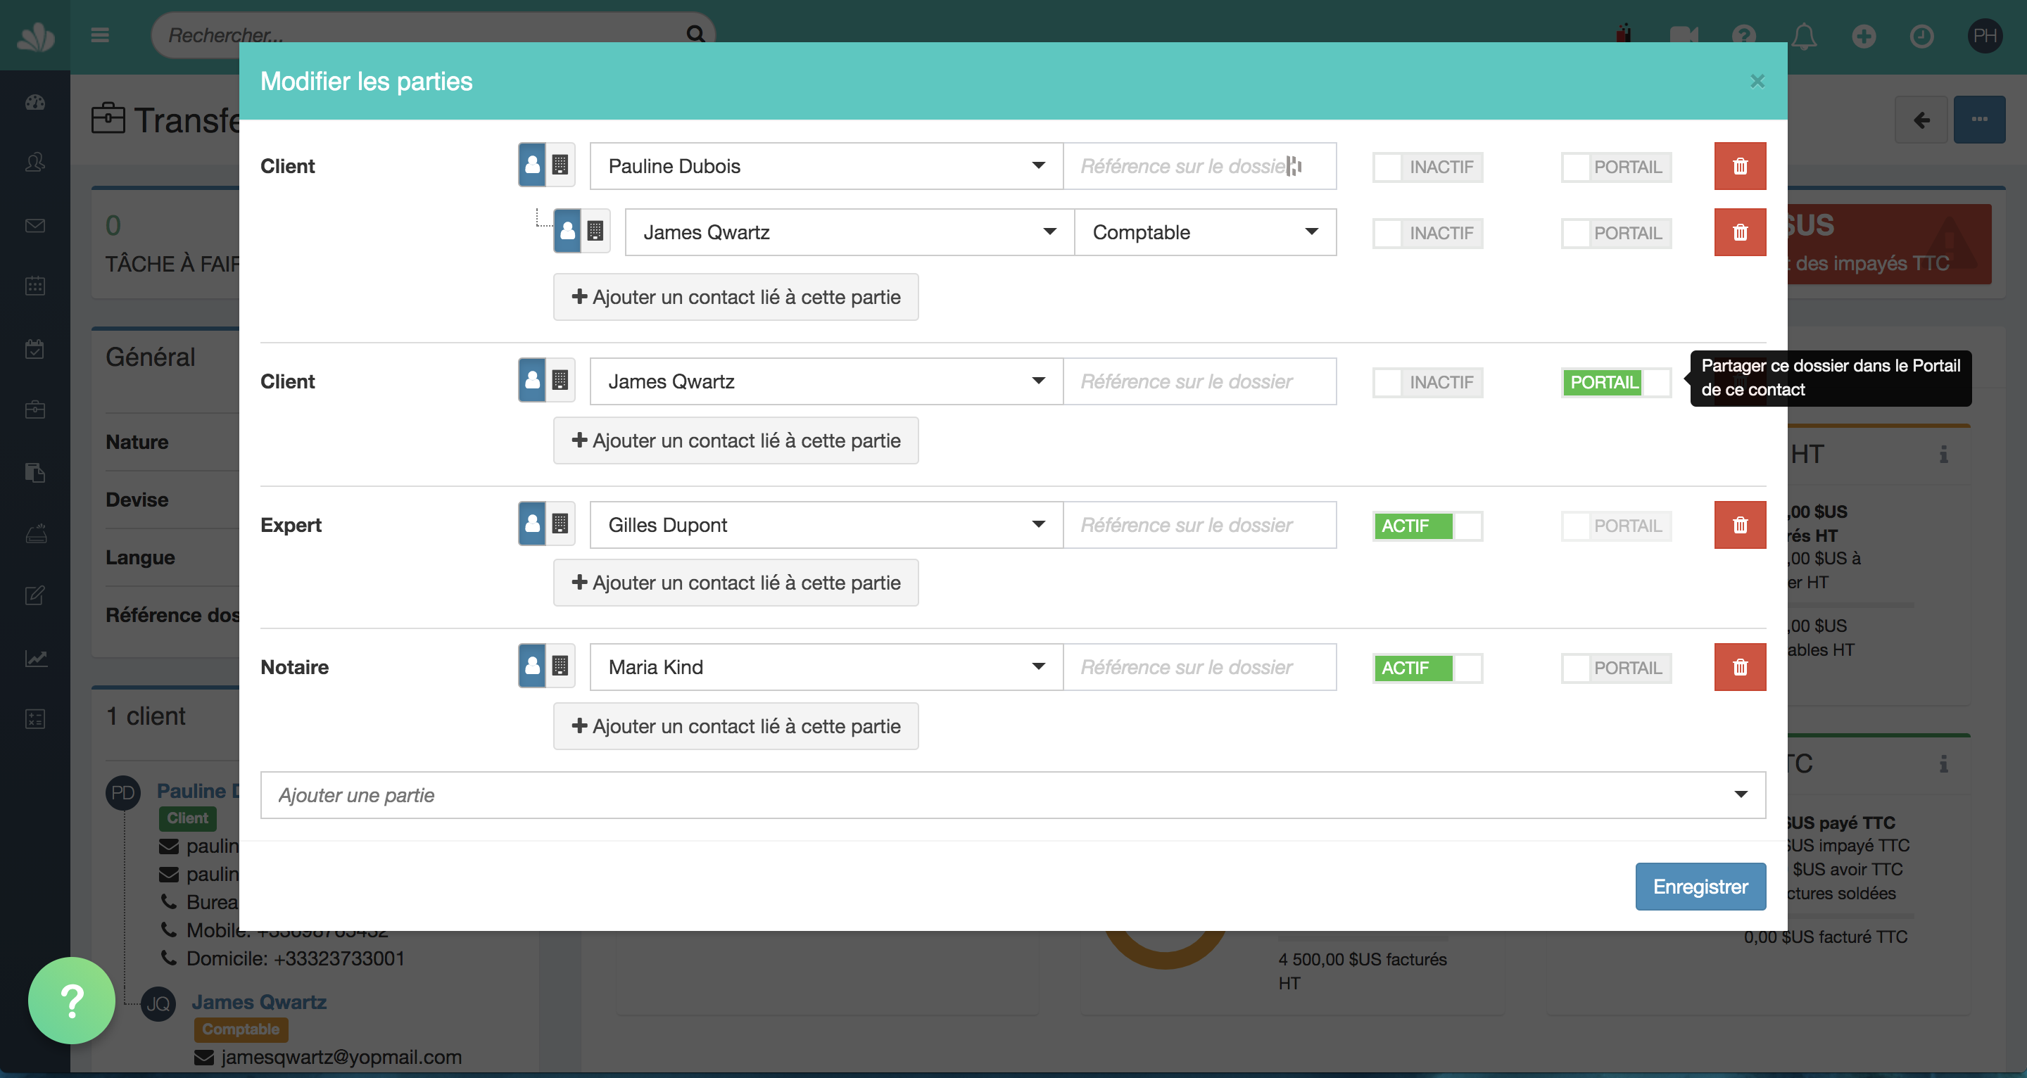Delete the Notaire Maria Kind party
Image resolution: width=2027 pixels, height=1078 pixels.
click(1740, 667)
